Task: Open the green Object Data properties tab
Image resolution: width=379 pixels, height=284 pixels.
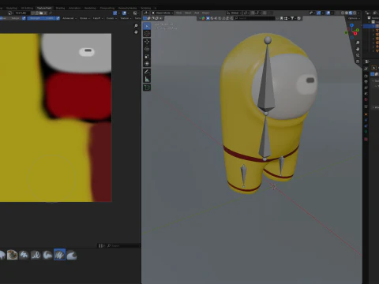Action: [x=366, y=132]
